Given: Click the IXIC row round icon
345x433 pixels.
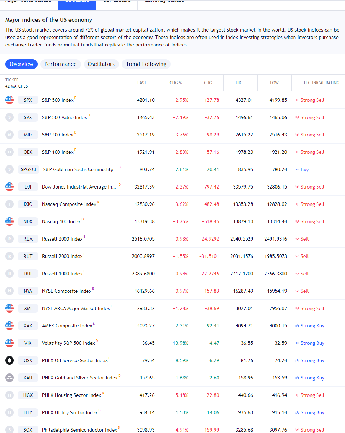Looking at the screenshot, I should coord(10,204).
